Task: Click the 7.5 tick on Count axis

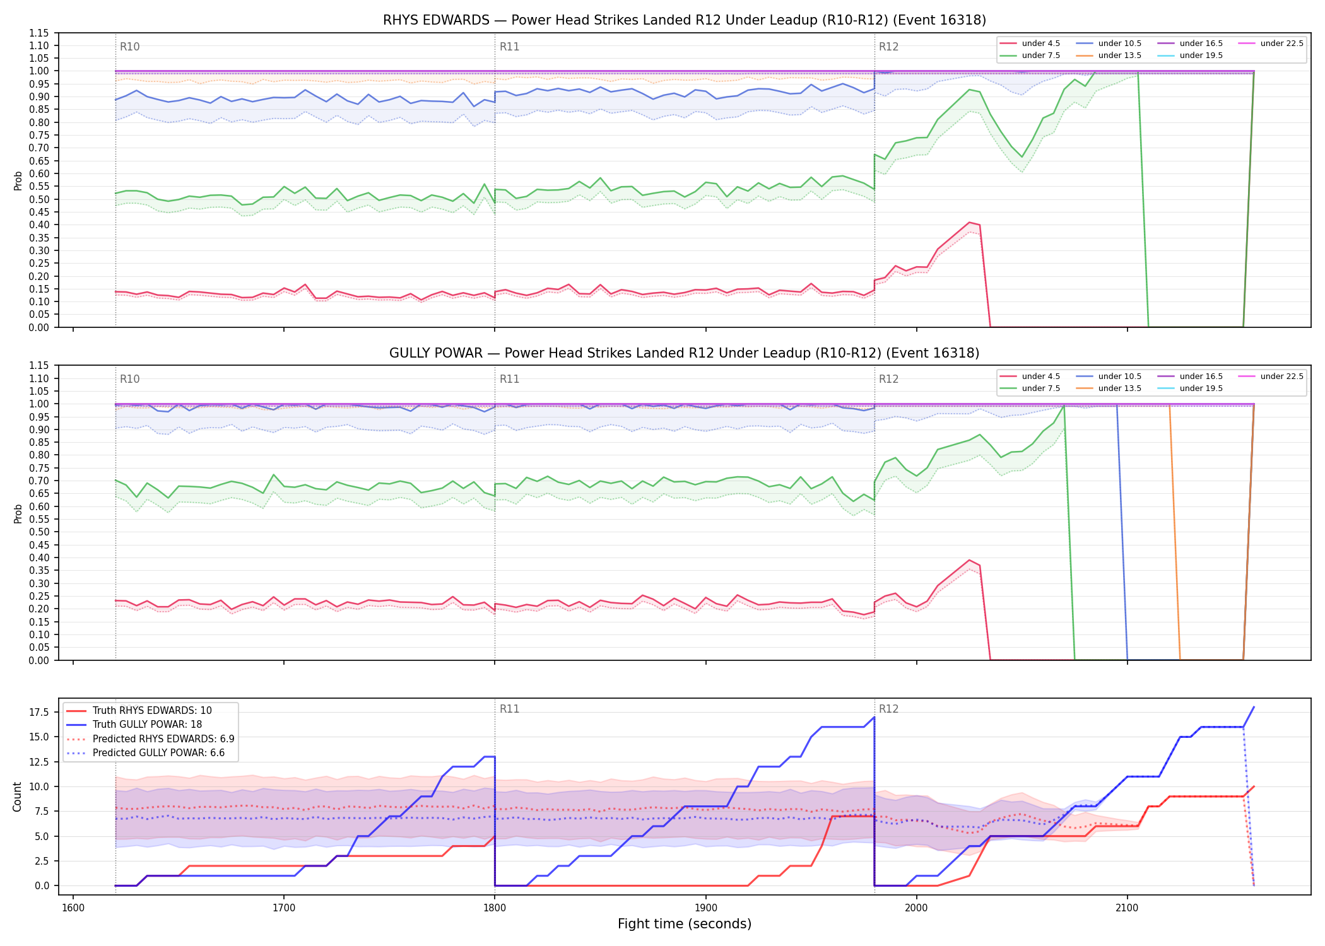Action: [x=42, y=812]
